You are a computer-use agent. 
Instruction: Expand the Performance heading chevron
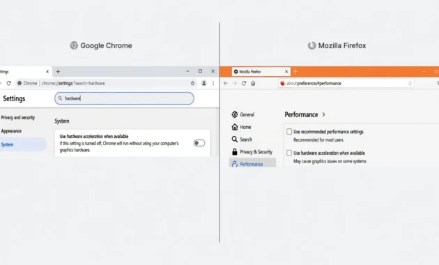tap(323, 114)
